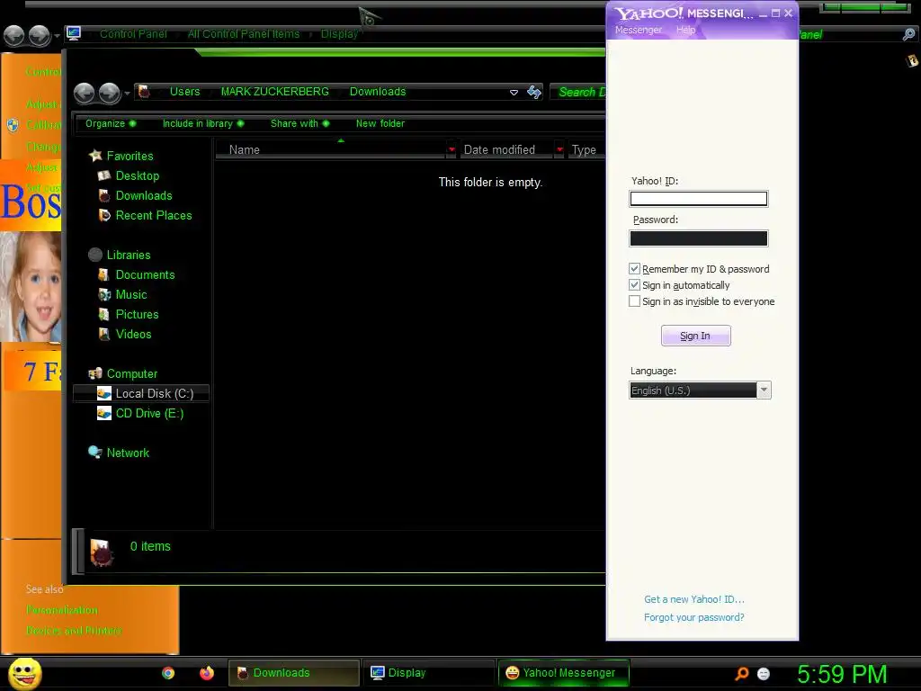Click All Control Panel Items breadcrumb
The image size is (921, 691).
pyautogui.click(x=244, y=34)
